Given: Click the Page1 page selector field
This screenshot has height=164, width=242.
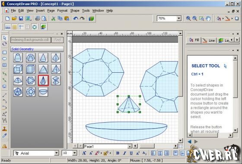Looking at the screenshot, I should tap(108, 146).
